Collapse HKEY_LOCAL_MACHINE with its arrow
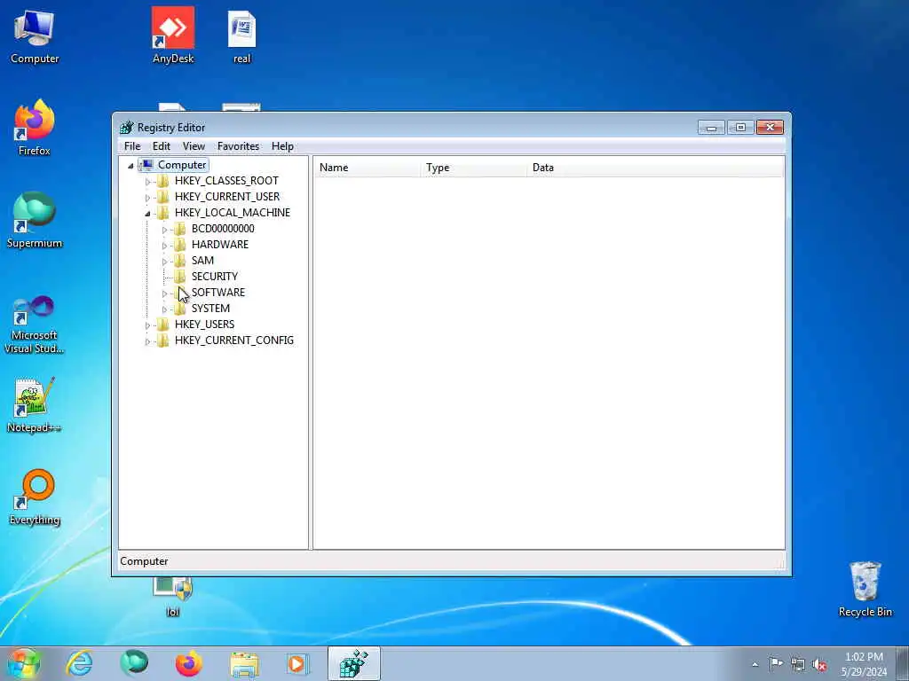The height and width of the screenshot is (681, 909). point(147,213)
